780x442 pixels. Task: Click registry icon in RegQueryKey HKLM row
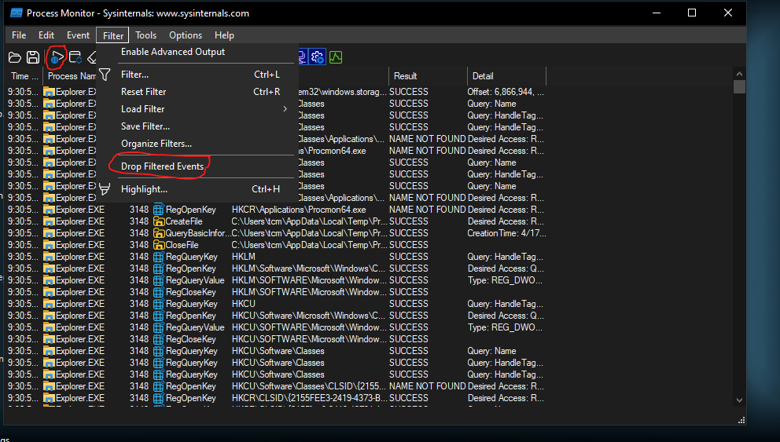pyautogui.click(x=159, y=257)
